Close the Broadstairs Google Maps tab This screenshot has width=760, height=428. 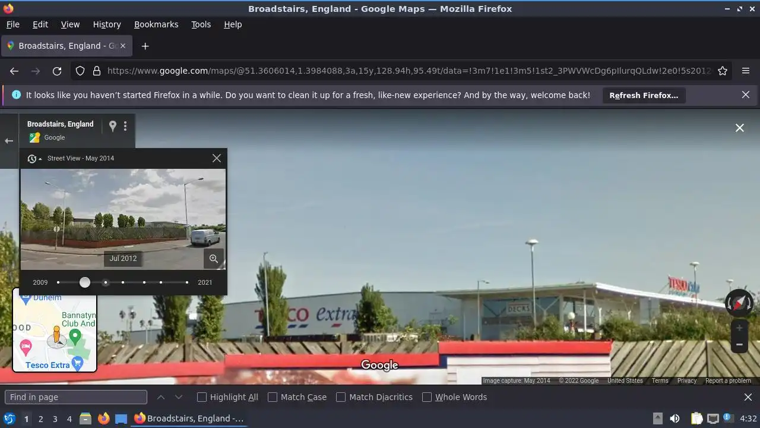123,46
